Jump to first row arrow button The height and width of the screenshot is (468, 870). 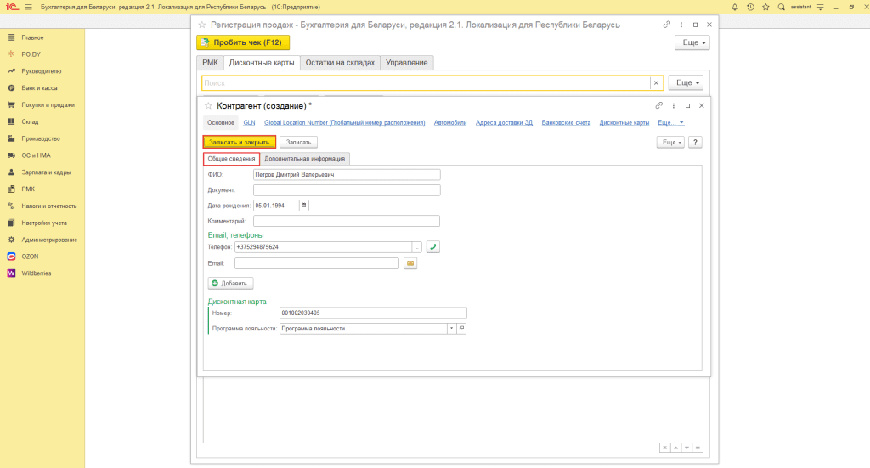coord(664,448)
